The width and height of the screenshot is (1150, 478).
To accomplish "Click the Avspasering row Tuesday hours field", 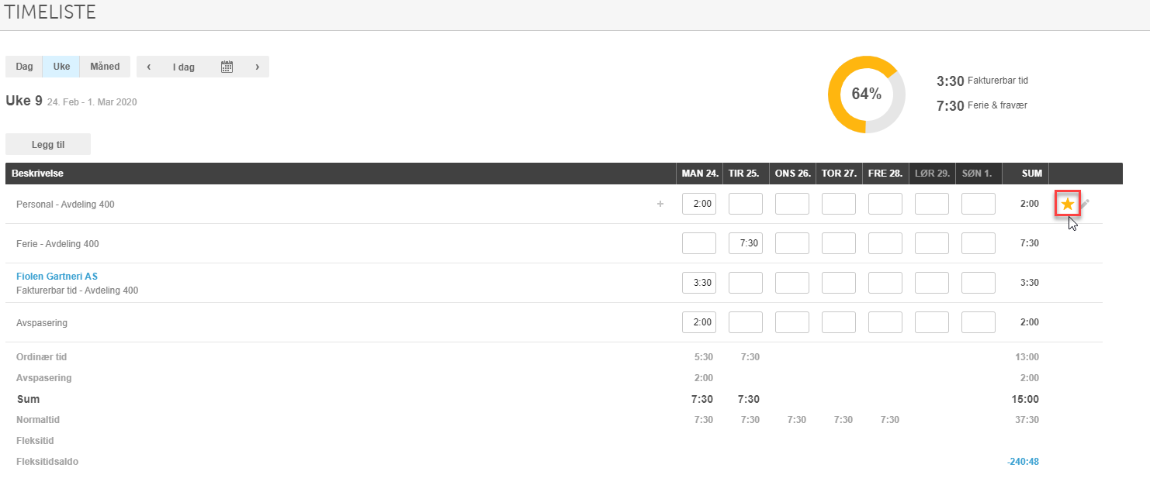I will pos(746,322).
